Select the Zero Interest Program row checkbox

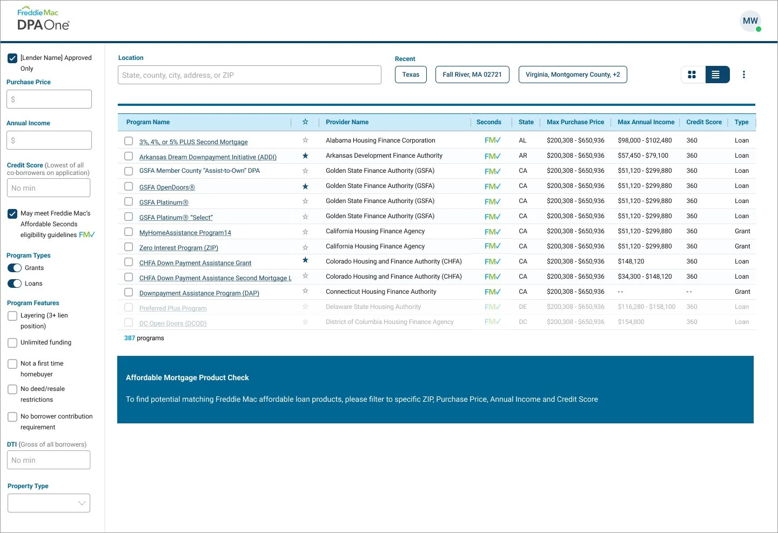tap(129, 247)
